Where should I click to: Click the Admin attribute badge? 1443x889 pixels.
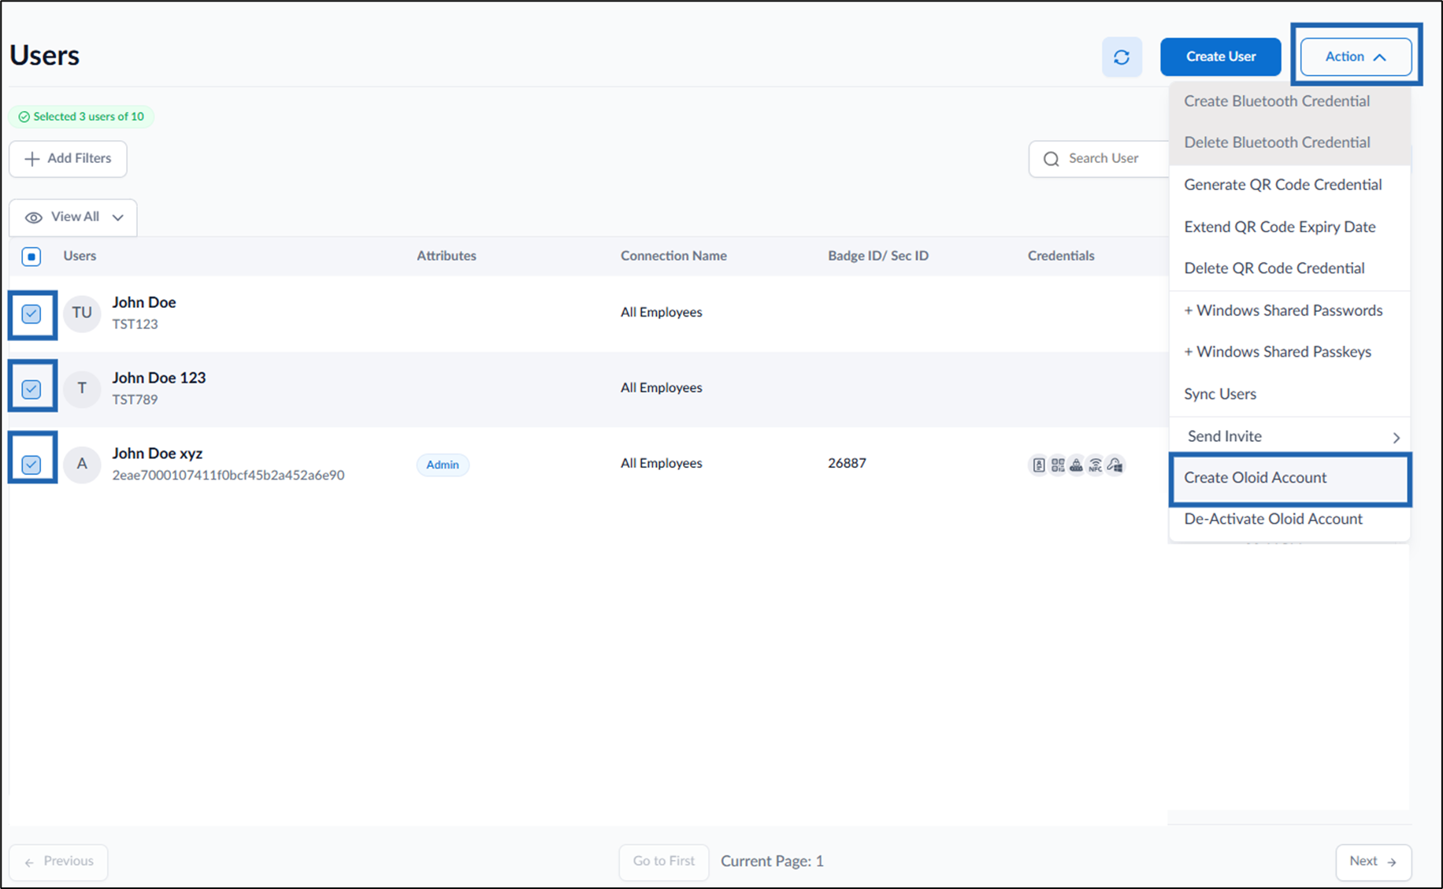tap(443, 465)
